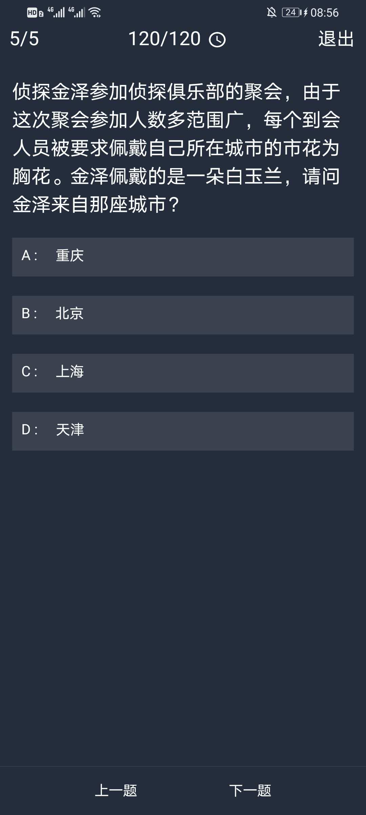The width and height of the screenshot is (366, 815).
Task: Tap the first 4G signal strength icon
Action: click(56, 12)
